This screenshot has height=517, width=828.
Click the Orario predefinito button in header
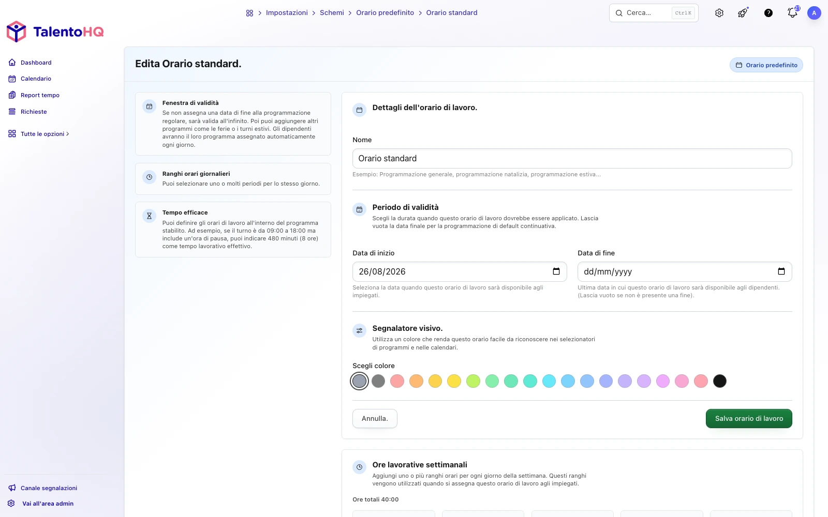pos(766,65)
